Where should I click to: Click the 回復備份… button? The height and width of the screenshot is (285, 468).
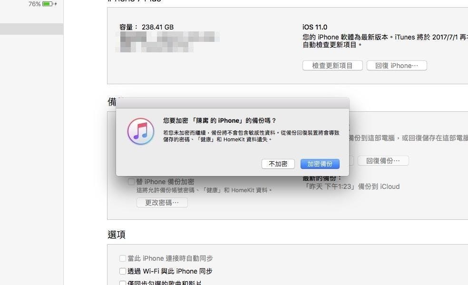pos(383,160)
